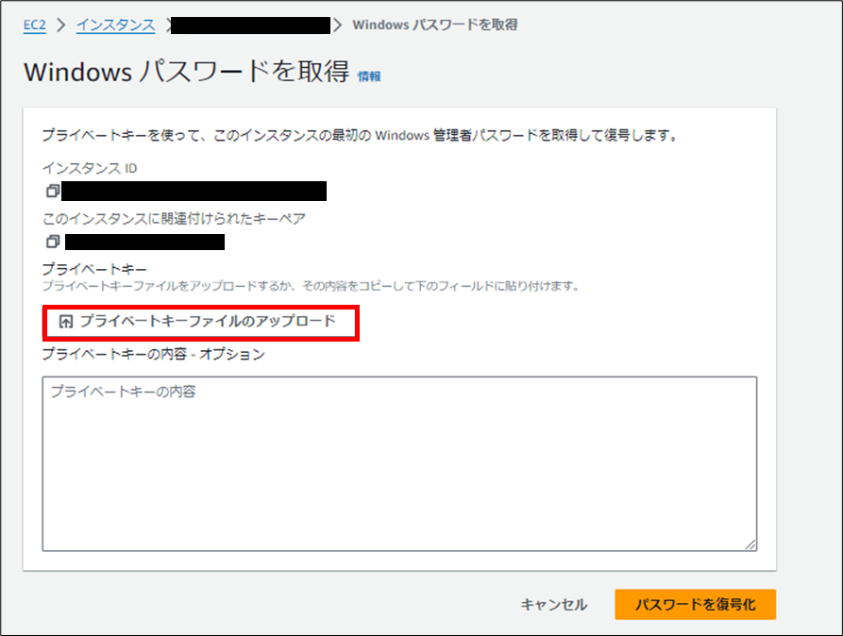Click プライベートキーの内容 - オプション label

click(154, 354)
